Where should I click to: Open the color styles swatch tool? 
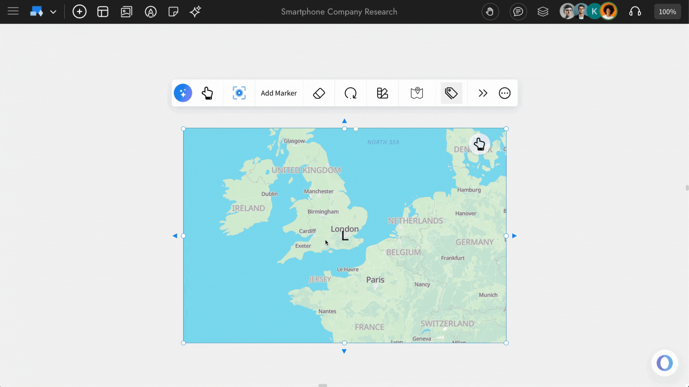click(x=382, y=93)
